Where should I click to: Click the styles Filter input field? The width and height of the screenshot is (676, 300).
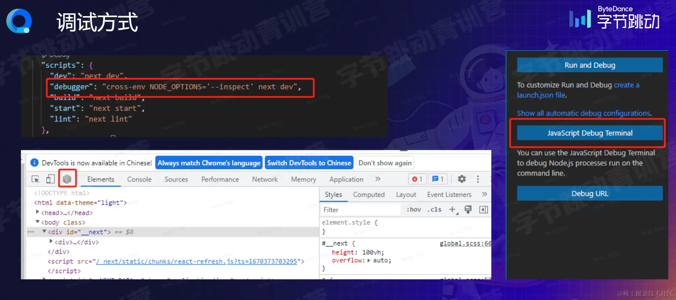tap(360, 210)
